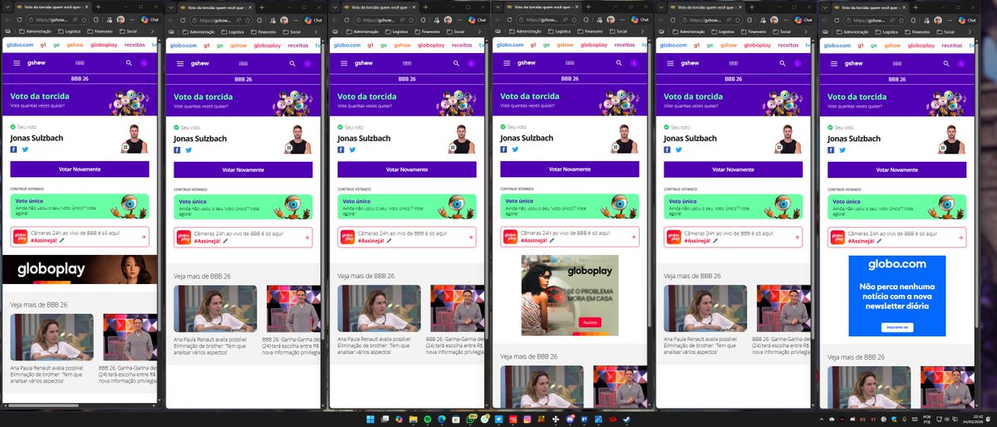Open Voto único green banner, first window
This screenshot has width=997, height=427.
point(80,206)
